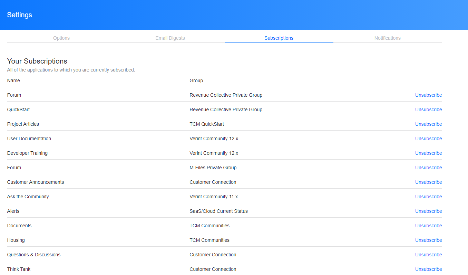The width and height of the screenshot is (468, 275).
Task: Unsubscribe from QuickStart
Action: (428, 110)
